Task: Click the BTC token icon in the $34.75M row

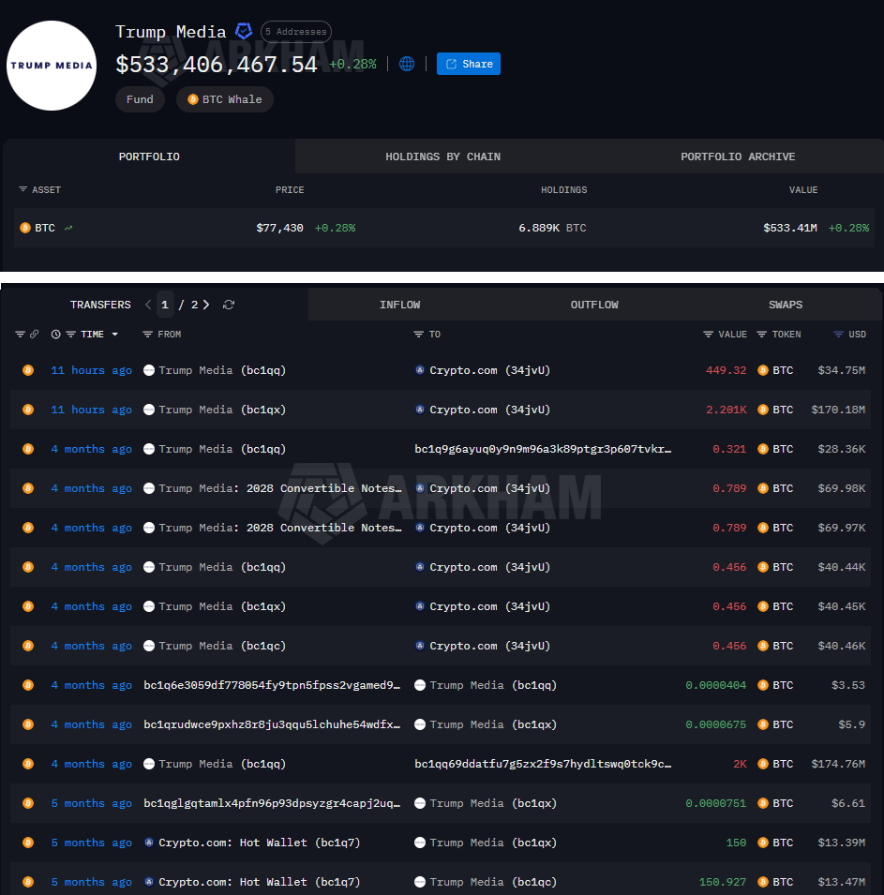Action: click(x=763, y=370)
